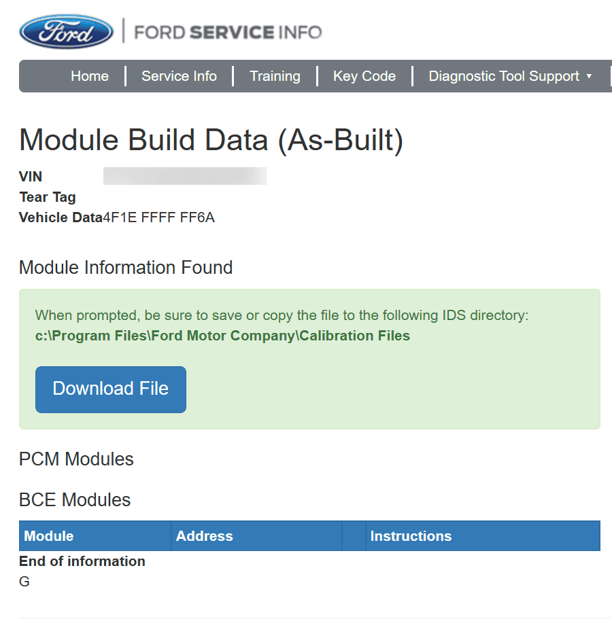
Task: Click the Address column header
Action: [x=204, y=536]
